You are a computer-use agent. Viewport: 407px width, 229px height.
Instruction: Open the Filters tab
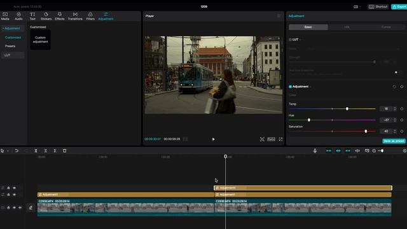pos(90,16)
